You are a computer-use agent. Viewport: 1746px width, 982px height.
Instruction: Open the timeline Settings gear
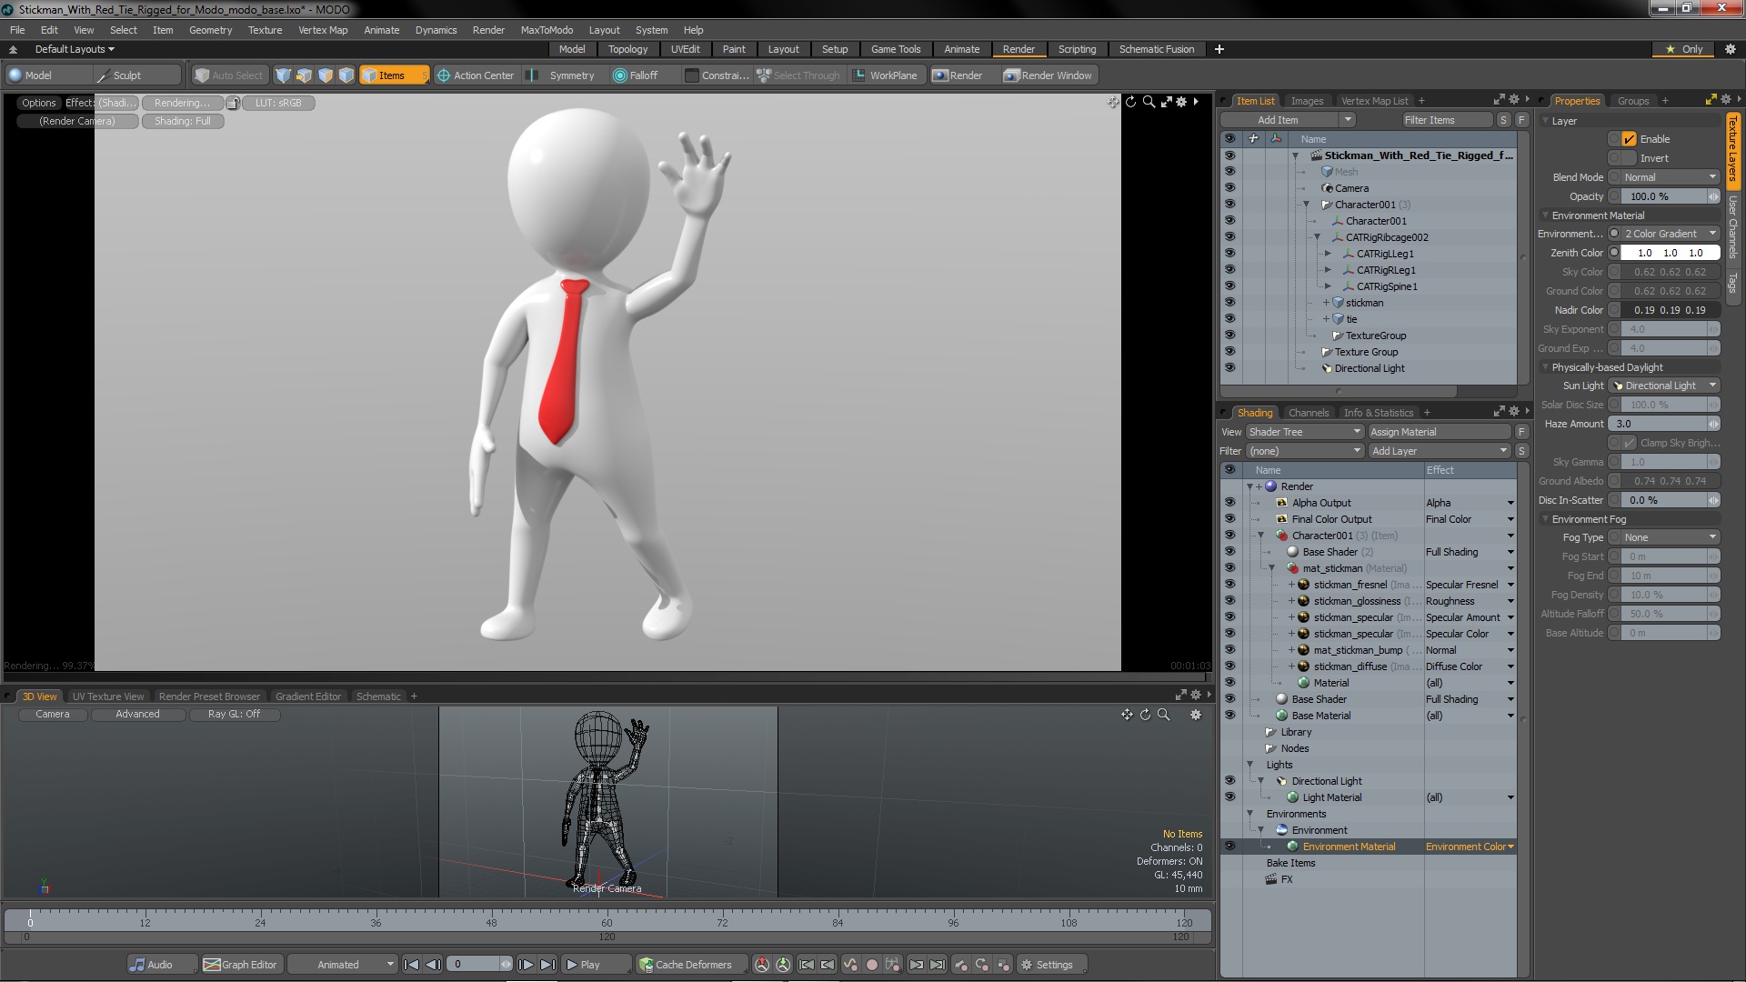pyautogui.click(x=1046, y=965)
